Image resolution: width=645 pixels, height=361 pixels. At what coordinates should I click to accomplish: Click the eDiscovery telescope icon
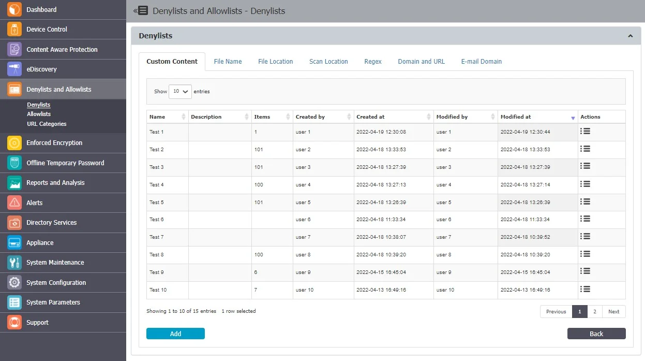(14, 69)
